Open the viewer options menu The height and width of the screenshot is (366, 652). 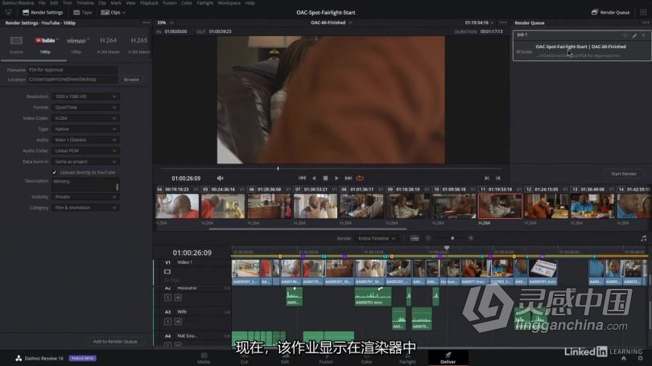(x=503, y=23)
